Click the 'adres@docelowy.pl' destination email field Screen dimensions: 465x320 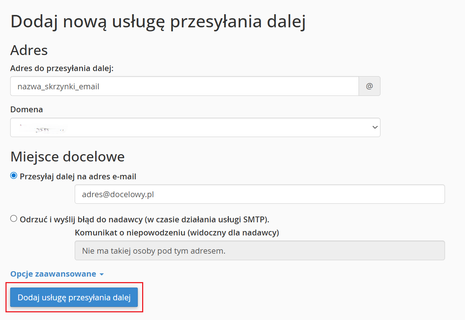pos(259,194)
